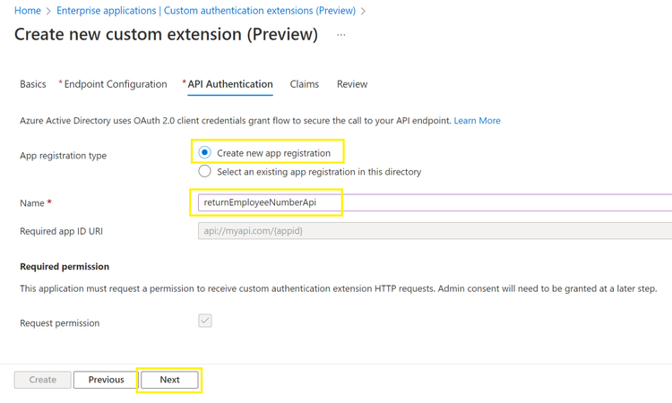This screenshot has height=403, width=672.
Task: Go to the Claims tab
Action: click(305, 84)
